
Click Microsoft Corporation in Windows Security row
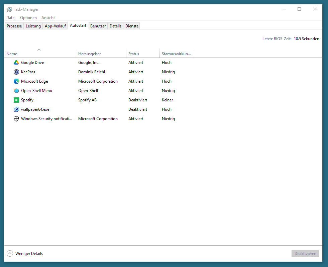pos(98,119)
